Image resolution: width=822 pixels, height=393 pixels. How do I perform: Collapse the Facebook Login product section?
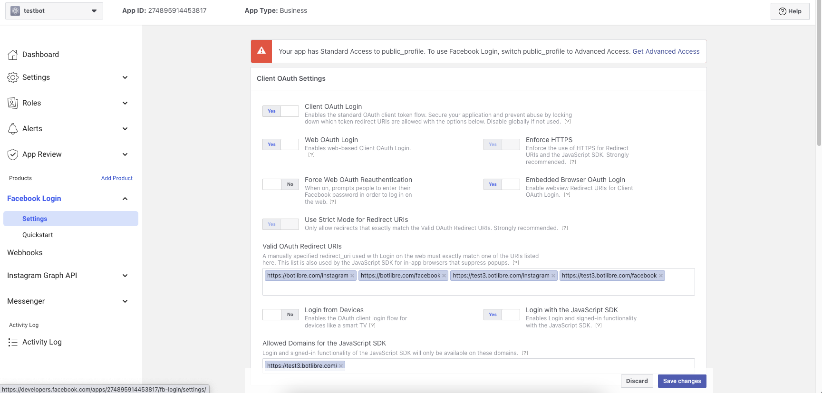click(x=125, y=199)
